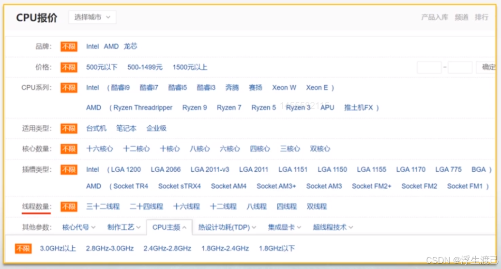Select the 酷睿i3 series
The height and width of the screenshot is (269, 501).
tap(206, 88)
